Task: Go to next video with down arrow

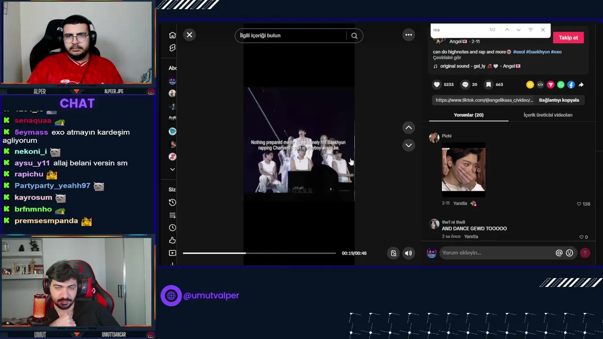Action: point(408,145)
